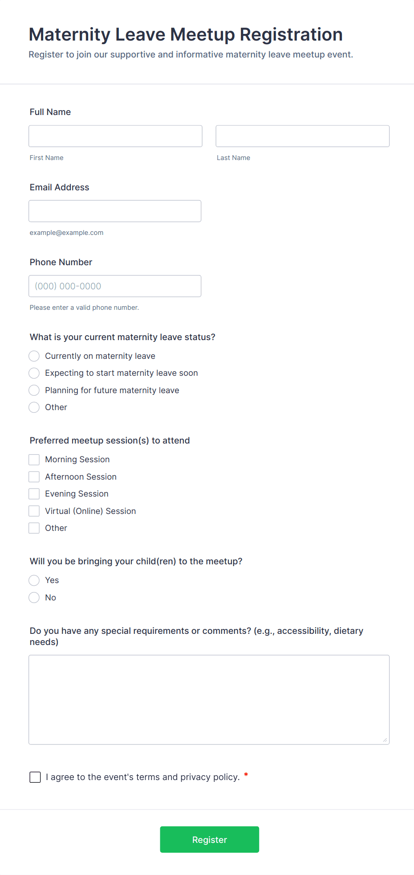Screen dimensions: 414x875
Task: Check Virtual (Online) Session option
Action: tap(34, 511)
